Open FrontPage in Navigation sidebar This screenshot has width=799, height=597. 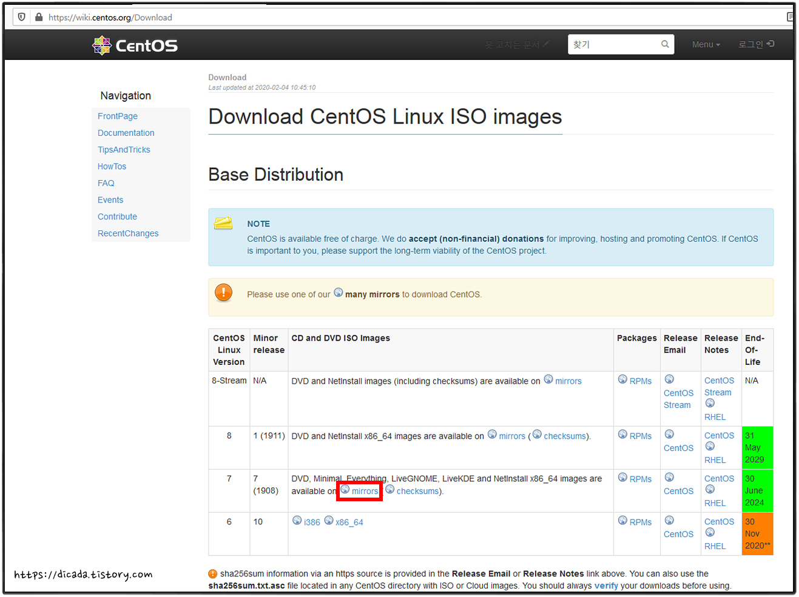[118, 116]
